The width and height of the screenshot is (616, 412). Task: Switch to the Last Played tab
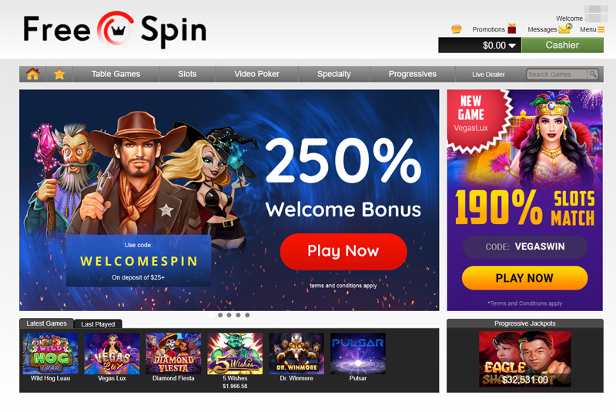tap(98, 324)
